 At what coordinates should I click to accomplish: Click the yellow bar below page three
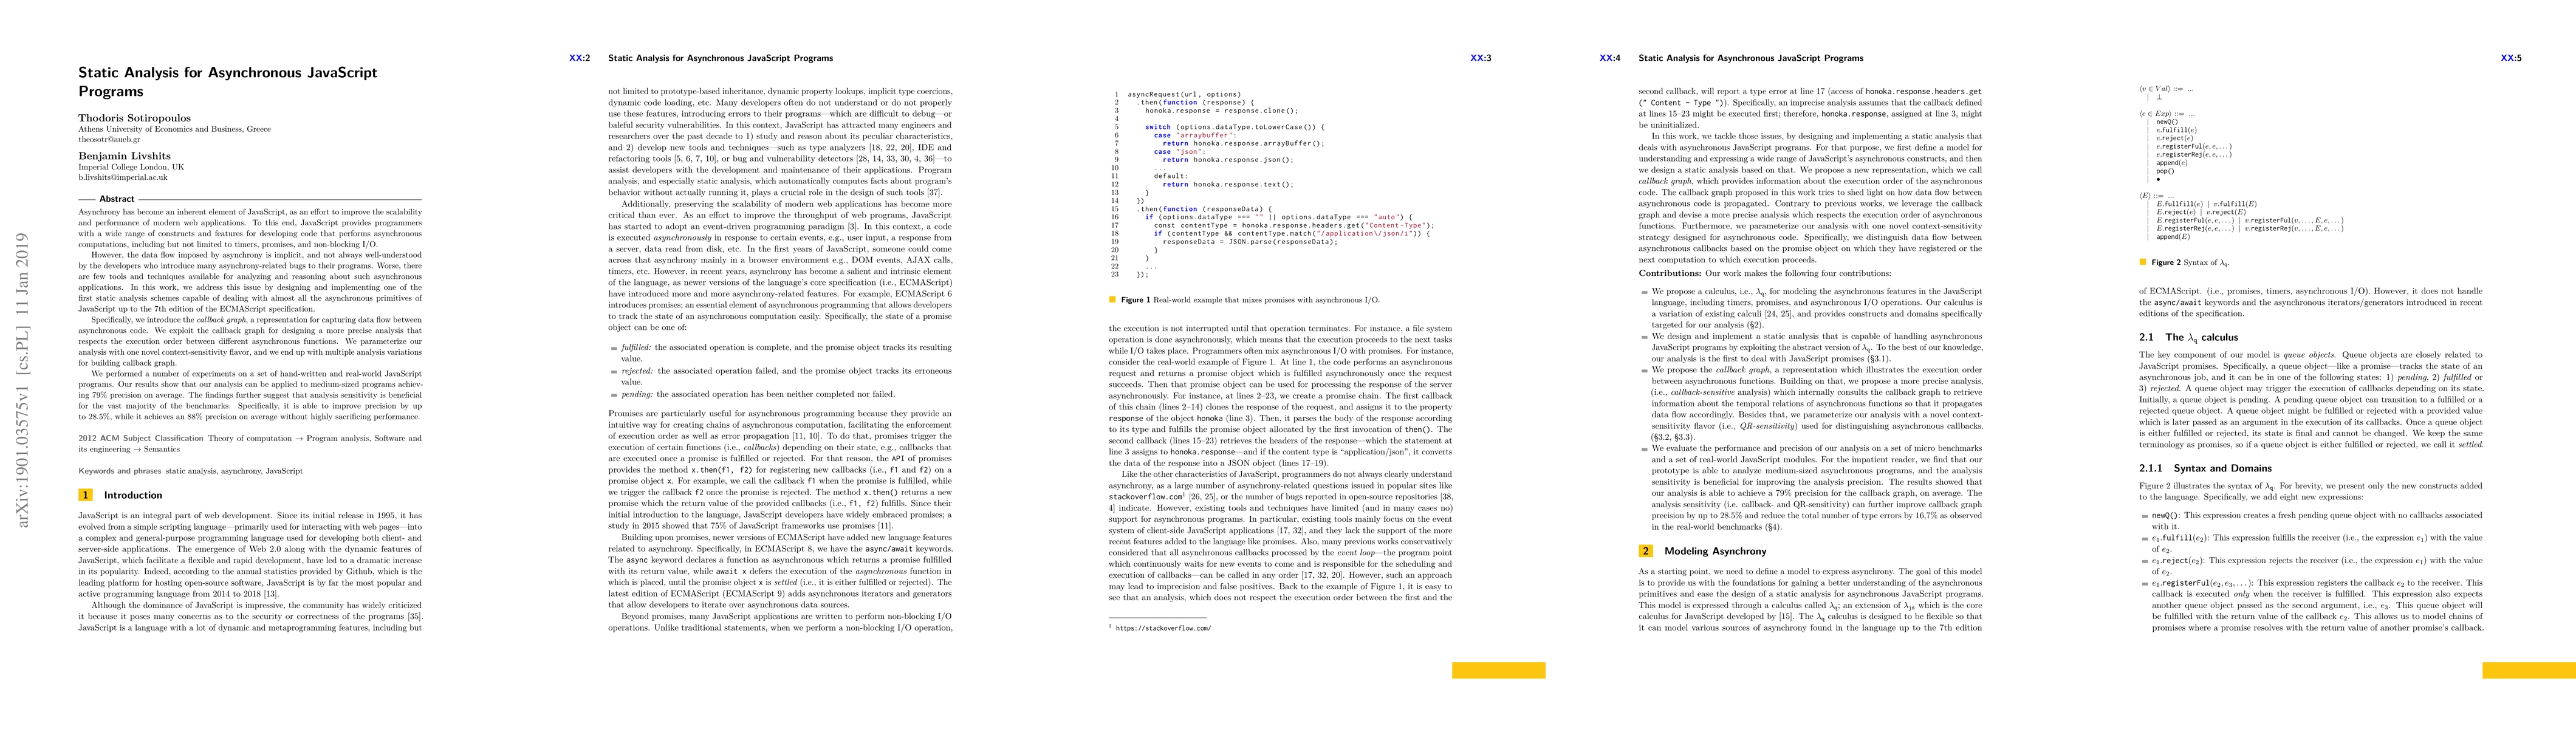1498,670
